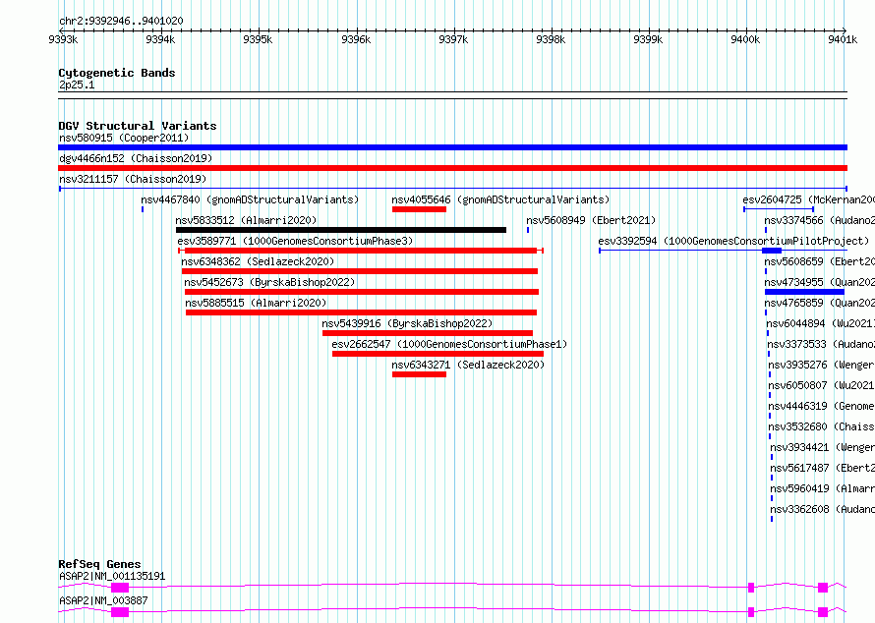Click the full-width red dgv4466n152 bar
Screen dimensions: 875x623
[452, 168]
